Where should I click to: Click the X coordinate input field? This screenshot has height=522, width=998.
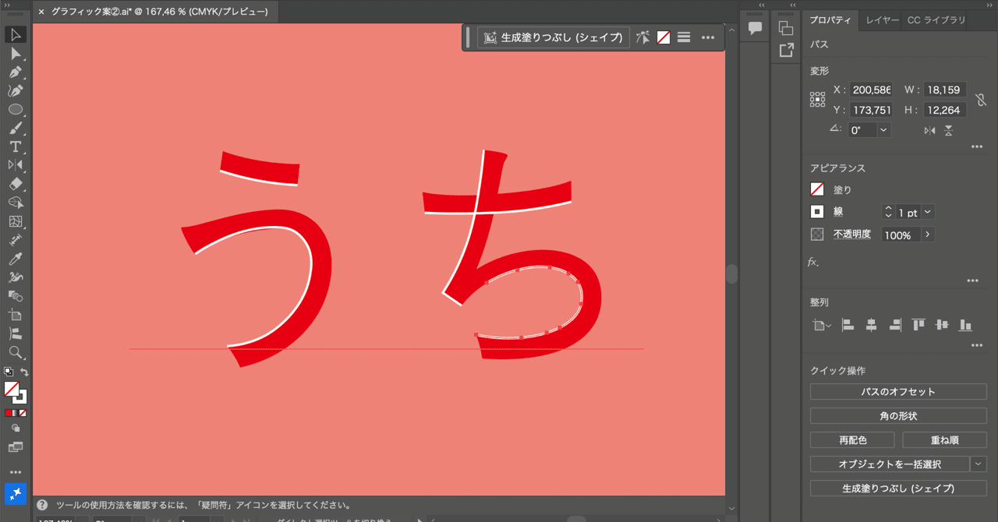[872, 90]
